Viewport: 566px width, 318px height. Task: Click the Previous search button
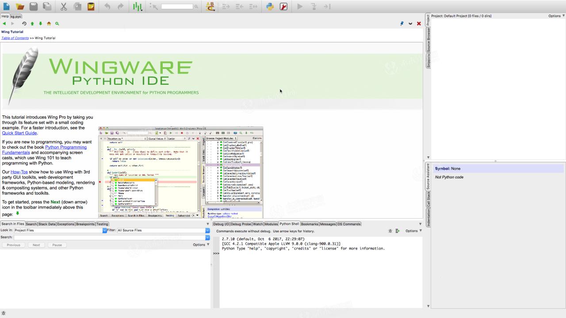tap(13, 245)
